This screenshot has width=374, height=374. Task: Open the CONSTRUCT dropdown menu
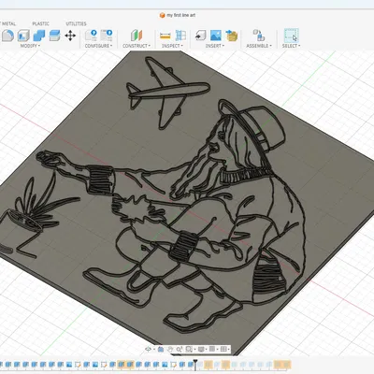tap(137, 46)
